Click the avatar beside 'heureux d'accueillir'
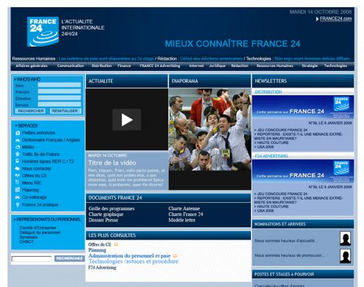The height and width of the screenshot is (287, 364). pyautogui.click(x=345, y=238)
